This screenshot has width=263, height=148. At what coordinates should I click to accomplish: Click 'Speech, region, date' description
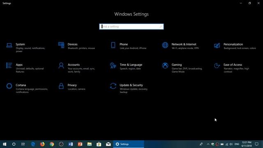[130, 69]
